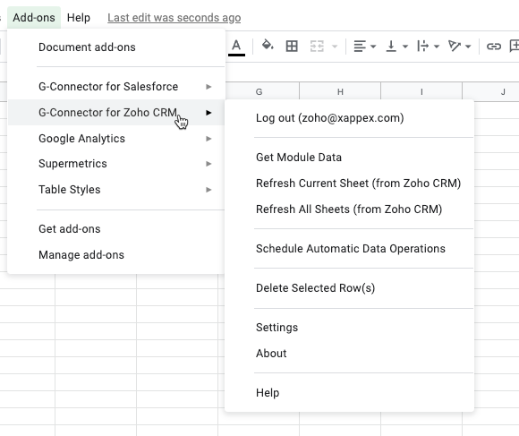This screenshot has width=519, height=436.
Task: Click the borders grid icon
Action: coord(292,46)
